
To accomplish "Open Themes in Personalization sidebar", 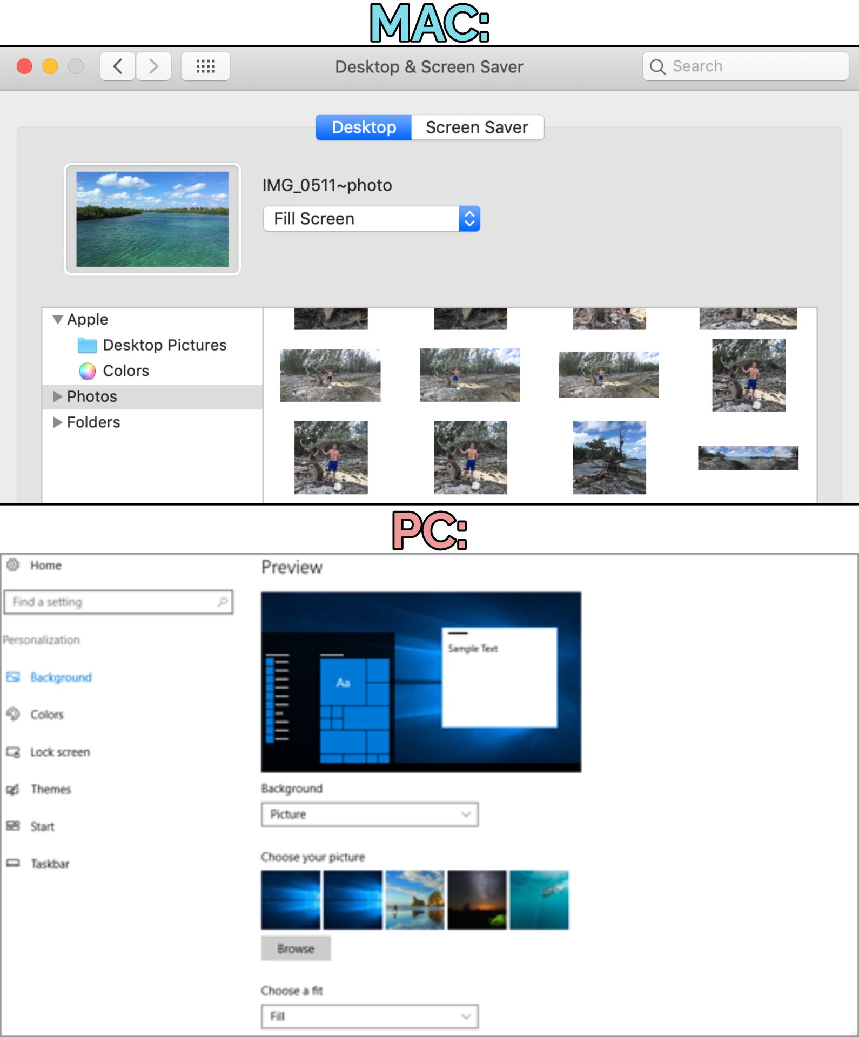I will coord(50,789).
